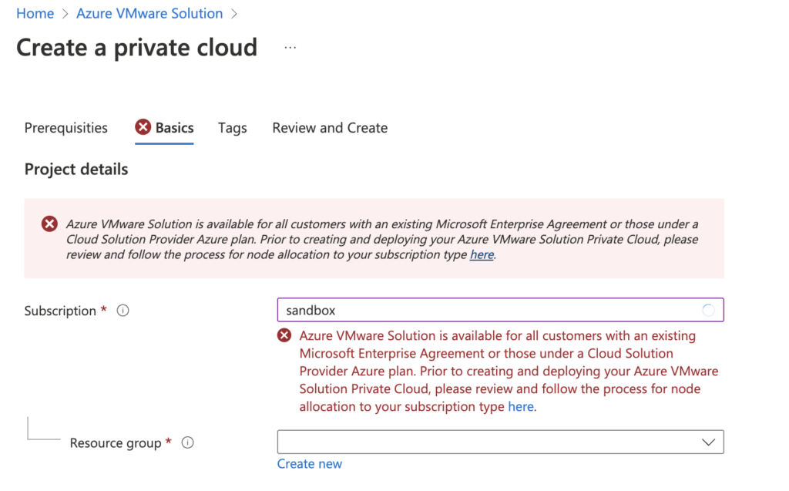
Task: Open the more options ellipsis beside title
Action: coord(290,48)
